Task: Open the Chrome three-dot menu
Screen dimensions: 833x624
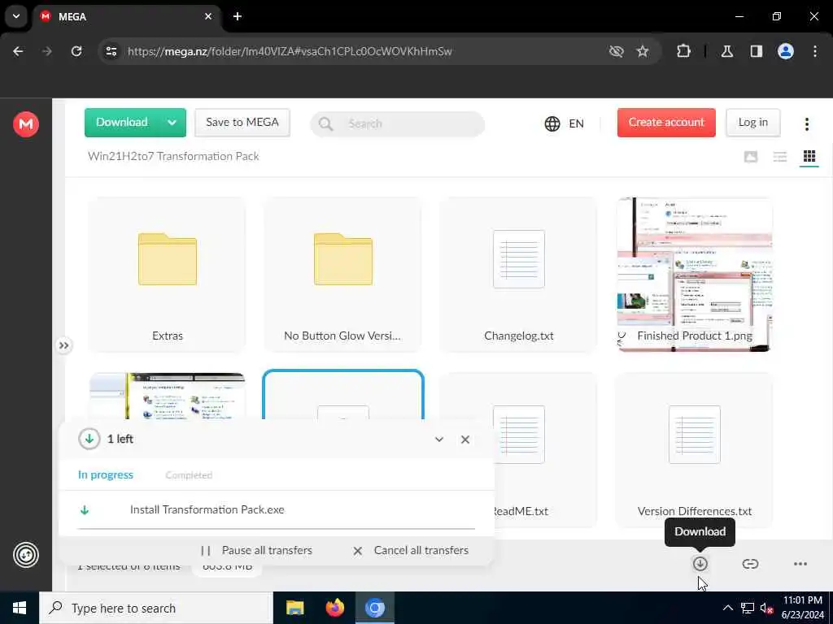Action: [x=815, y=51]
